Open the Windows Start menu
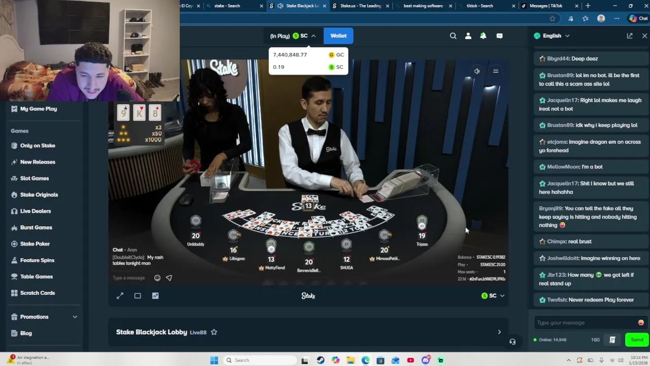This screenshot has width=650, height=366. (x=214, y=360)
